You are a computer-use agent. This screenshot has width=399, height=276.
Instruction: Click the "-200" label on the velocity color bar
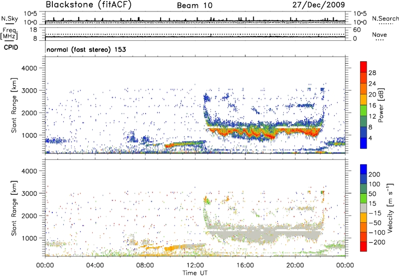tap(377, 242)
